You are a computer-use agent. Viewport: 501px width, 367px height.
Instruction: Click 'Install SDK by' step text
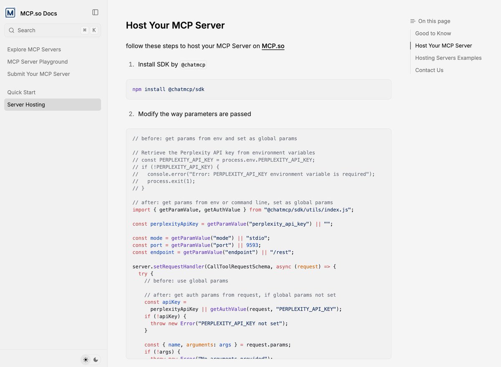158,64
